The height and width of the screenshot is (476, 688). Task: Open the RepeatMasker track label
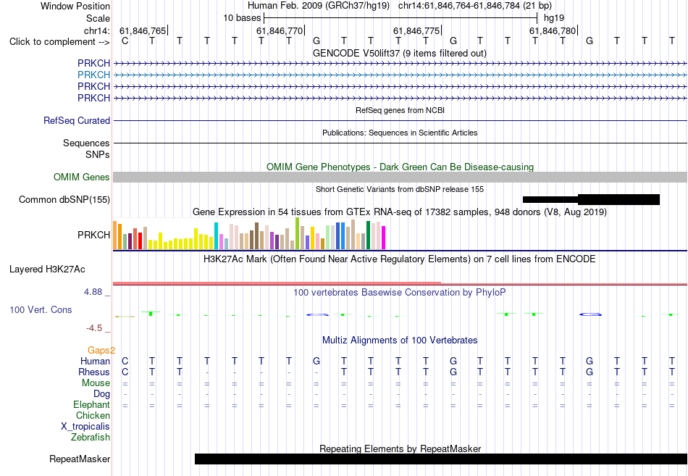coord(80,459)
